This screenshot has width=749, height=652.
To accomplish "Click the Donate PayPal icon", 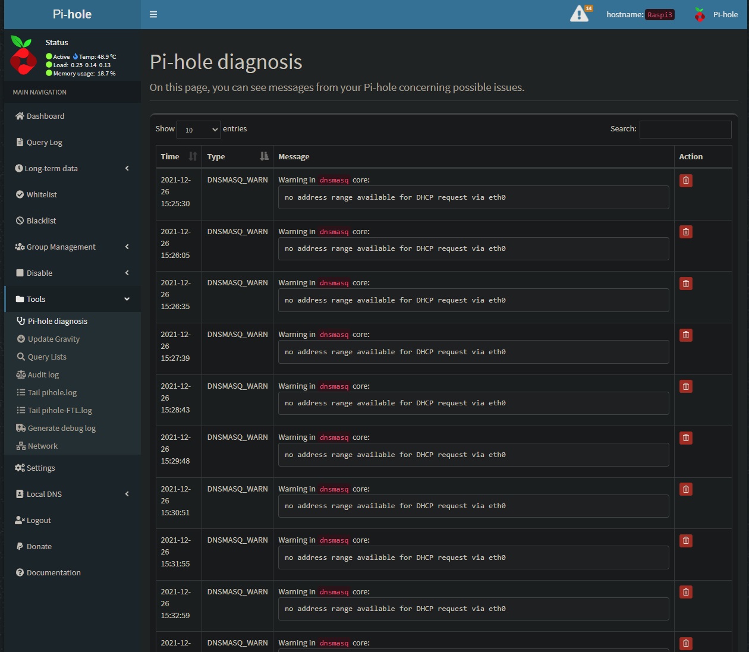I will (20, 546).
